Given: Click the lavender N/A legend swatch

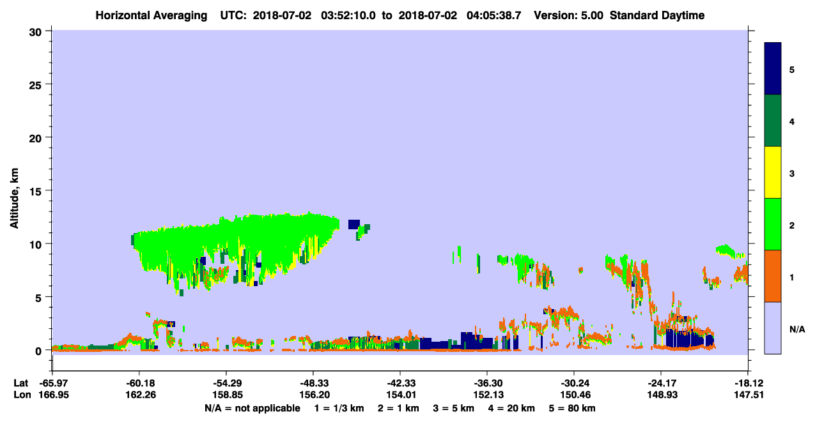Looking at the screenshot, I should 773,328.
